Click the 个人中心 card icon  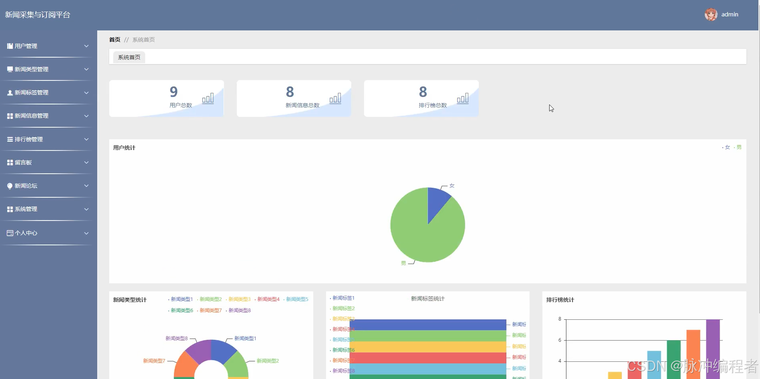coord(10,233)
